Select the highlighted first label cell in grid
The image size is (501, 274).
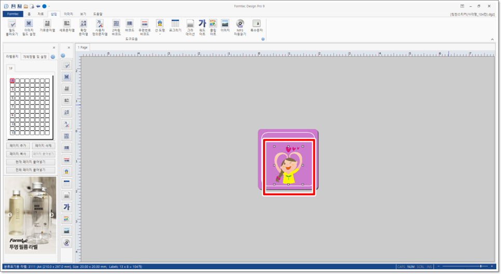coord(12,81)
